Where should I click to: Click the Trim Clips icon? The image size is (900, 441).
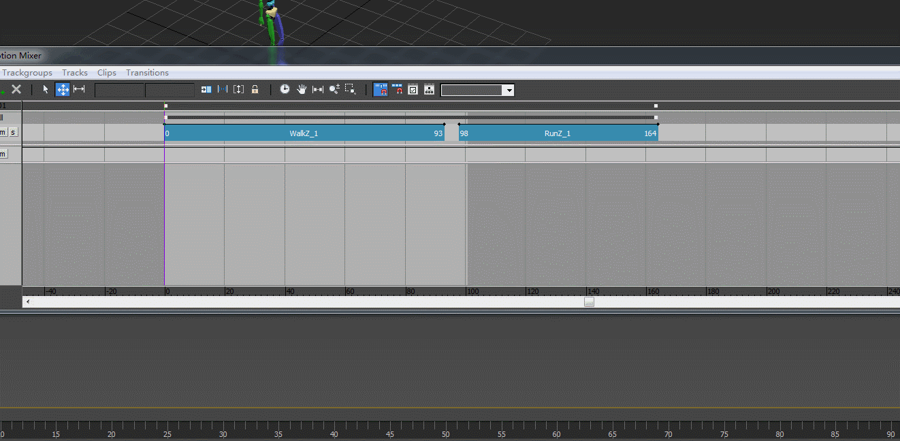[x=206, y=89]
